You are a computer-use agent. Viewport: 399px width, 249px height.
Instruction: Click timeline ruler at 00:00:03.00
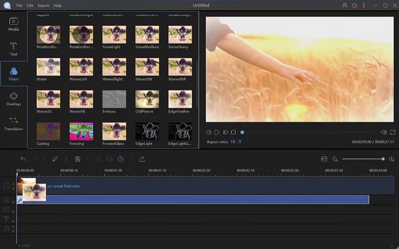290,171
